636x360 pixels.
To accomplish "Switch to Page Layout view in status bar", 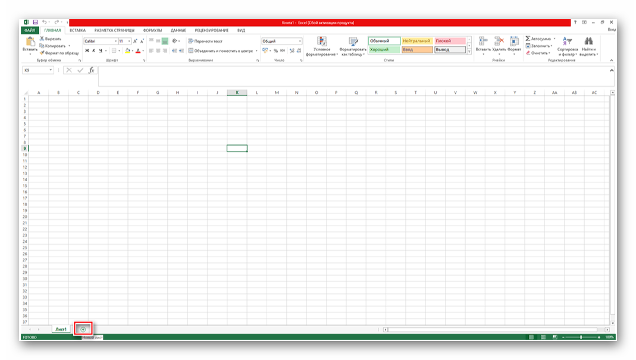I will click(x=543, y=337).
